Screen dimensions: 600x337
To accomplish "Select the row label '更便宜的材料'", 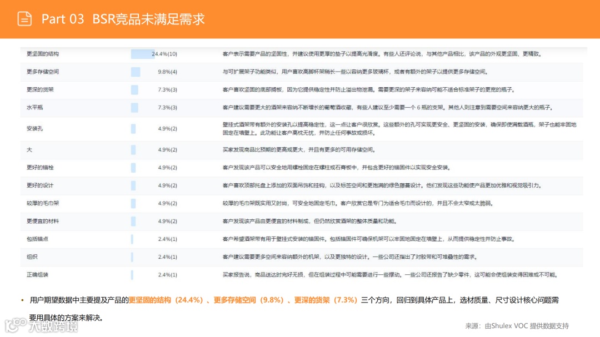I will [x=42, y=221].
